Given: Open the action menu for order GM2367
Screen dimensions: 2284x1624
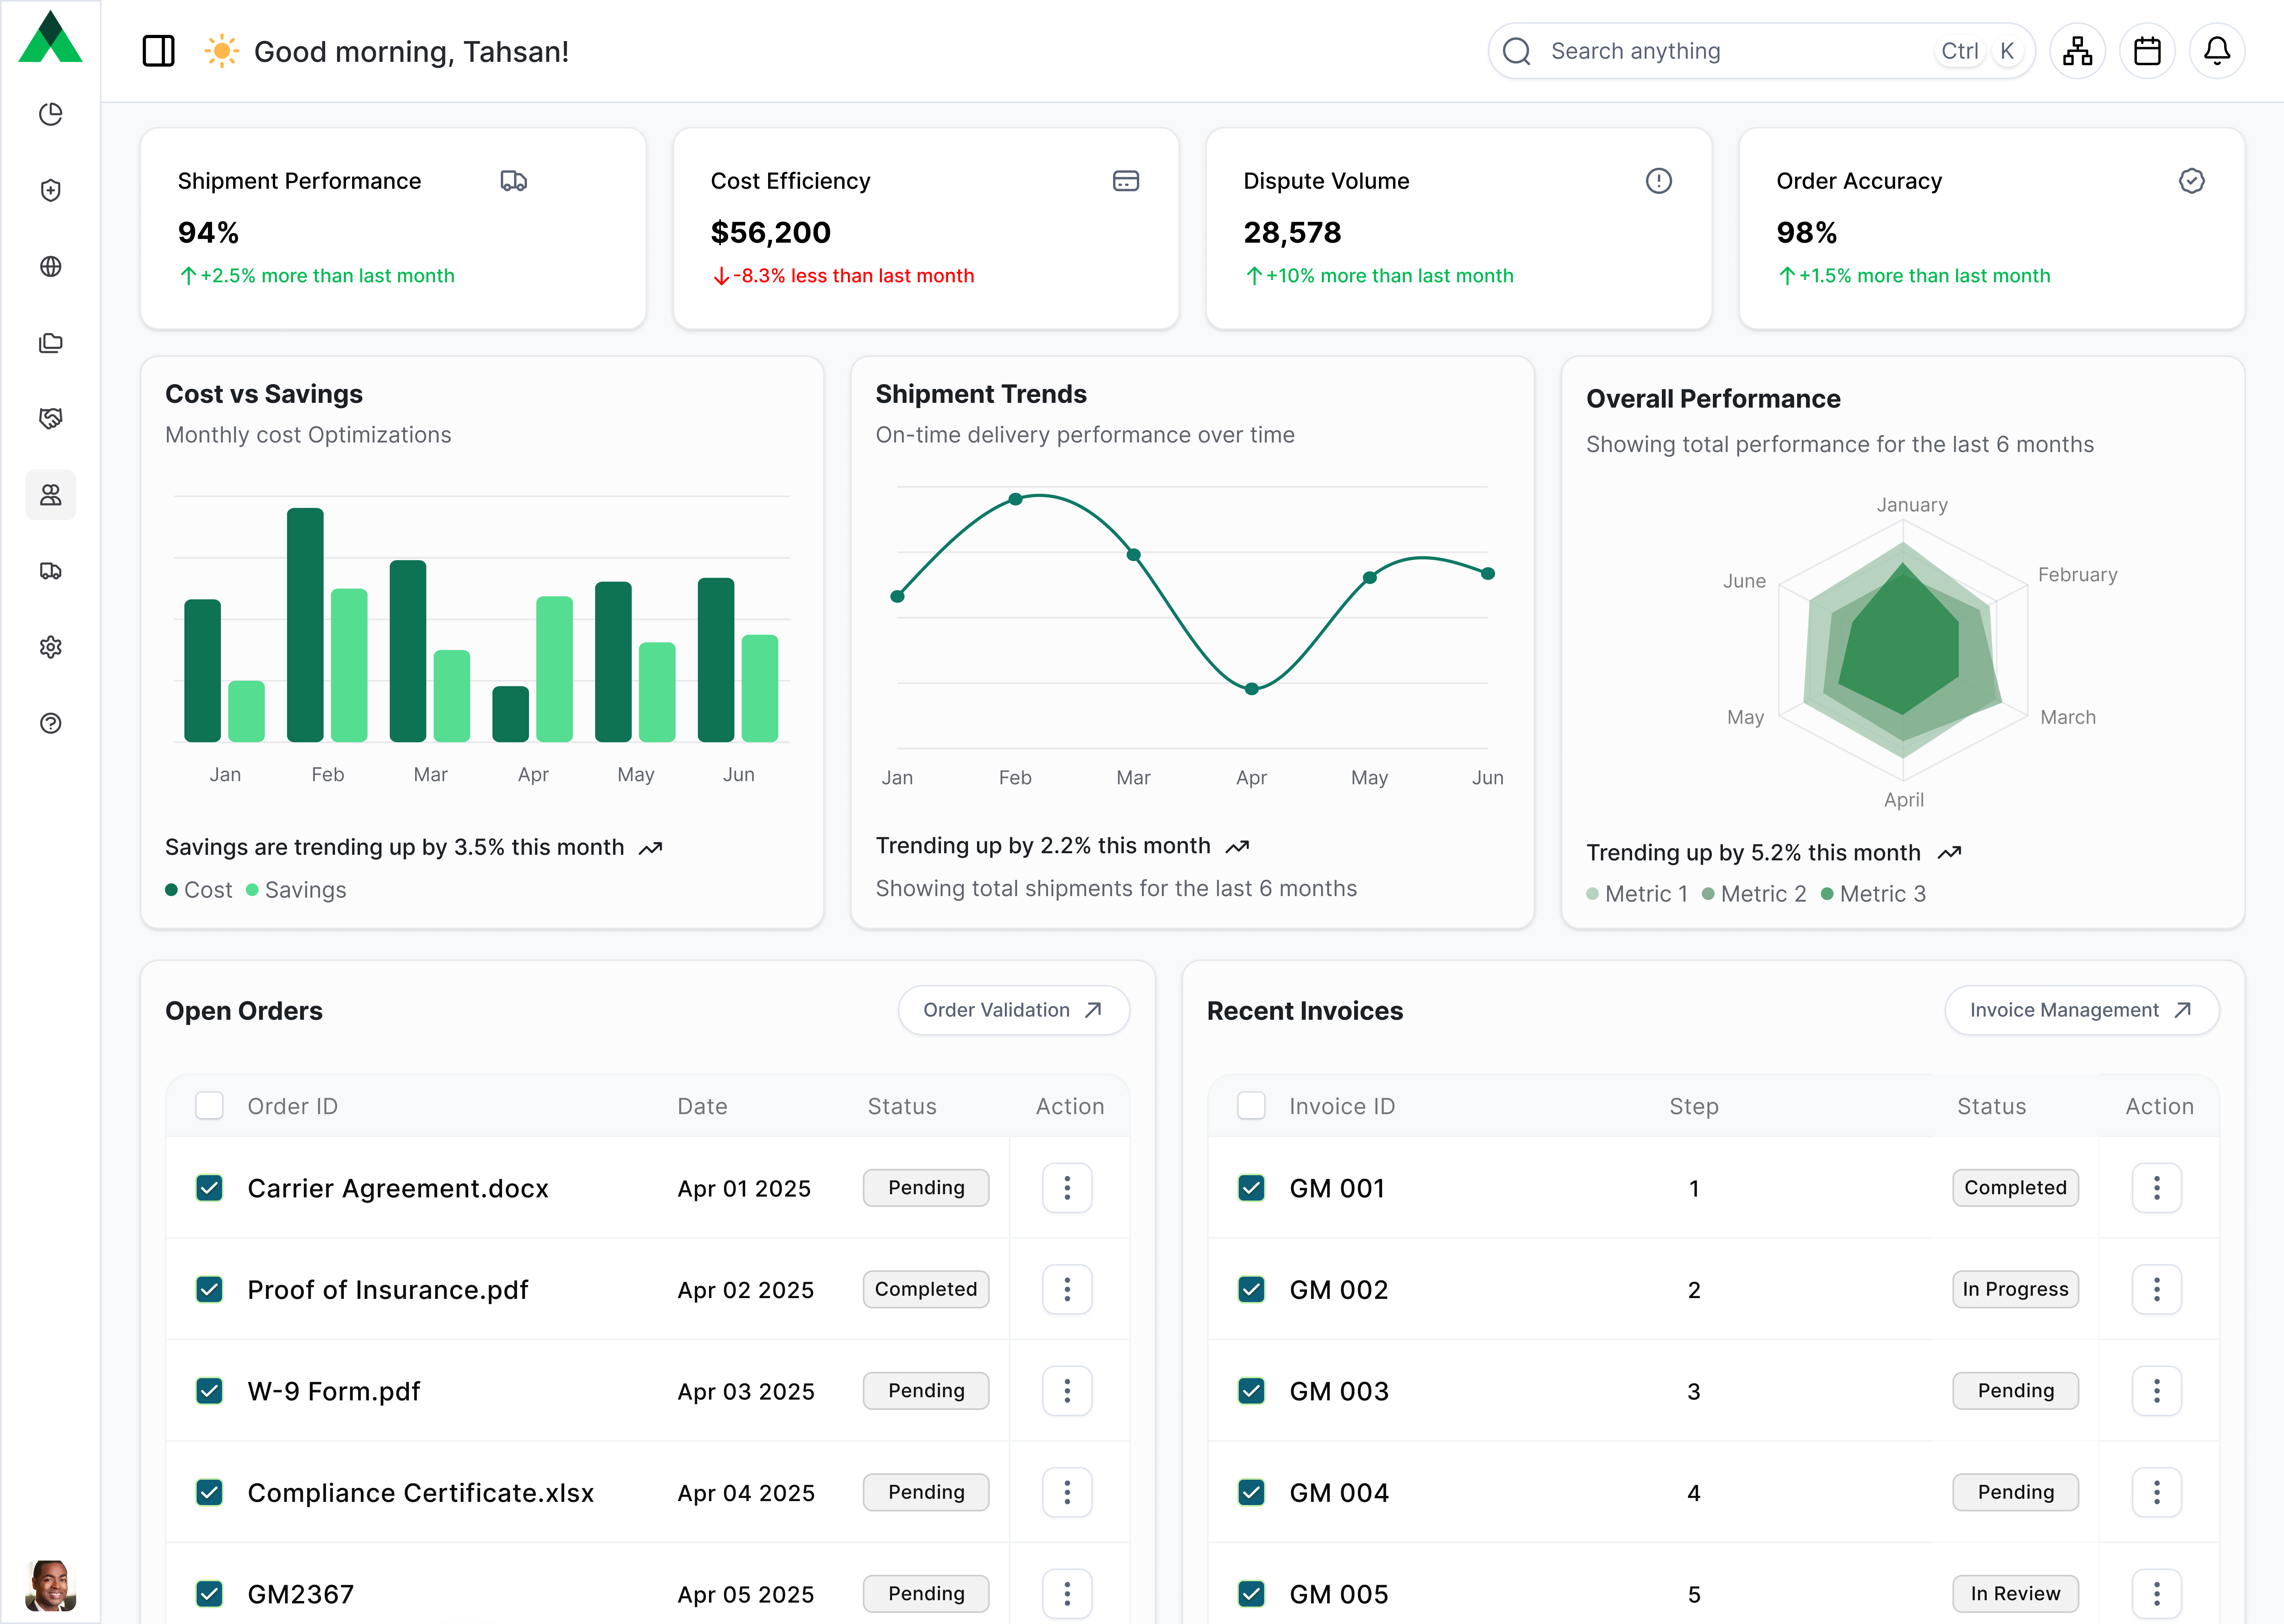Looking at the screenshot, I should [1067, 1594].
